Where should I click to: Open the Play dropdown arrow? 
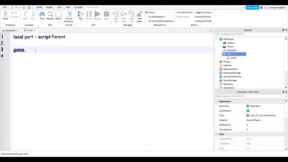(x=81, y=22)
